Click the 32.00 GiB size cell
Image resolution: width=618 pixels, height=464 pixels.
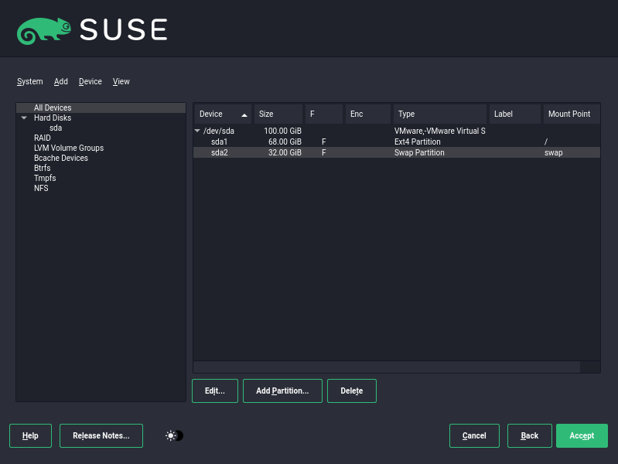pos(285,152)
